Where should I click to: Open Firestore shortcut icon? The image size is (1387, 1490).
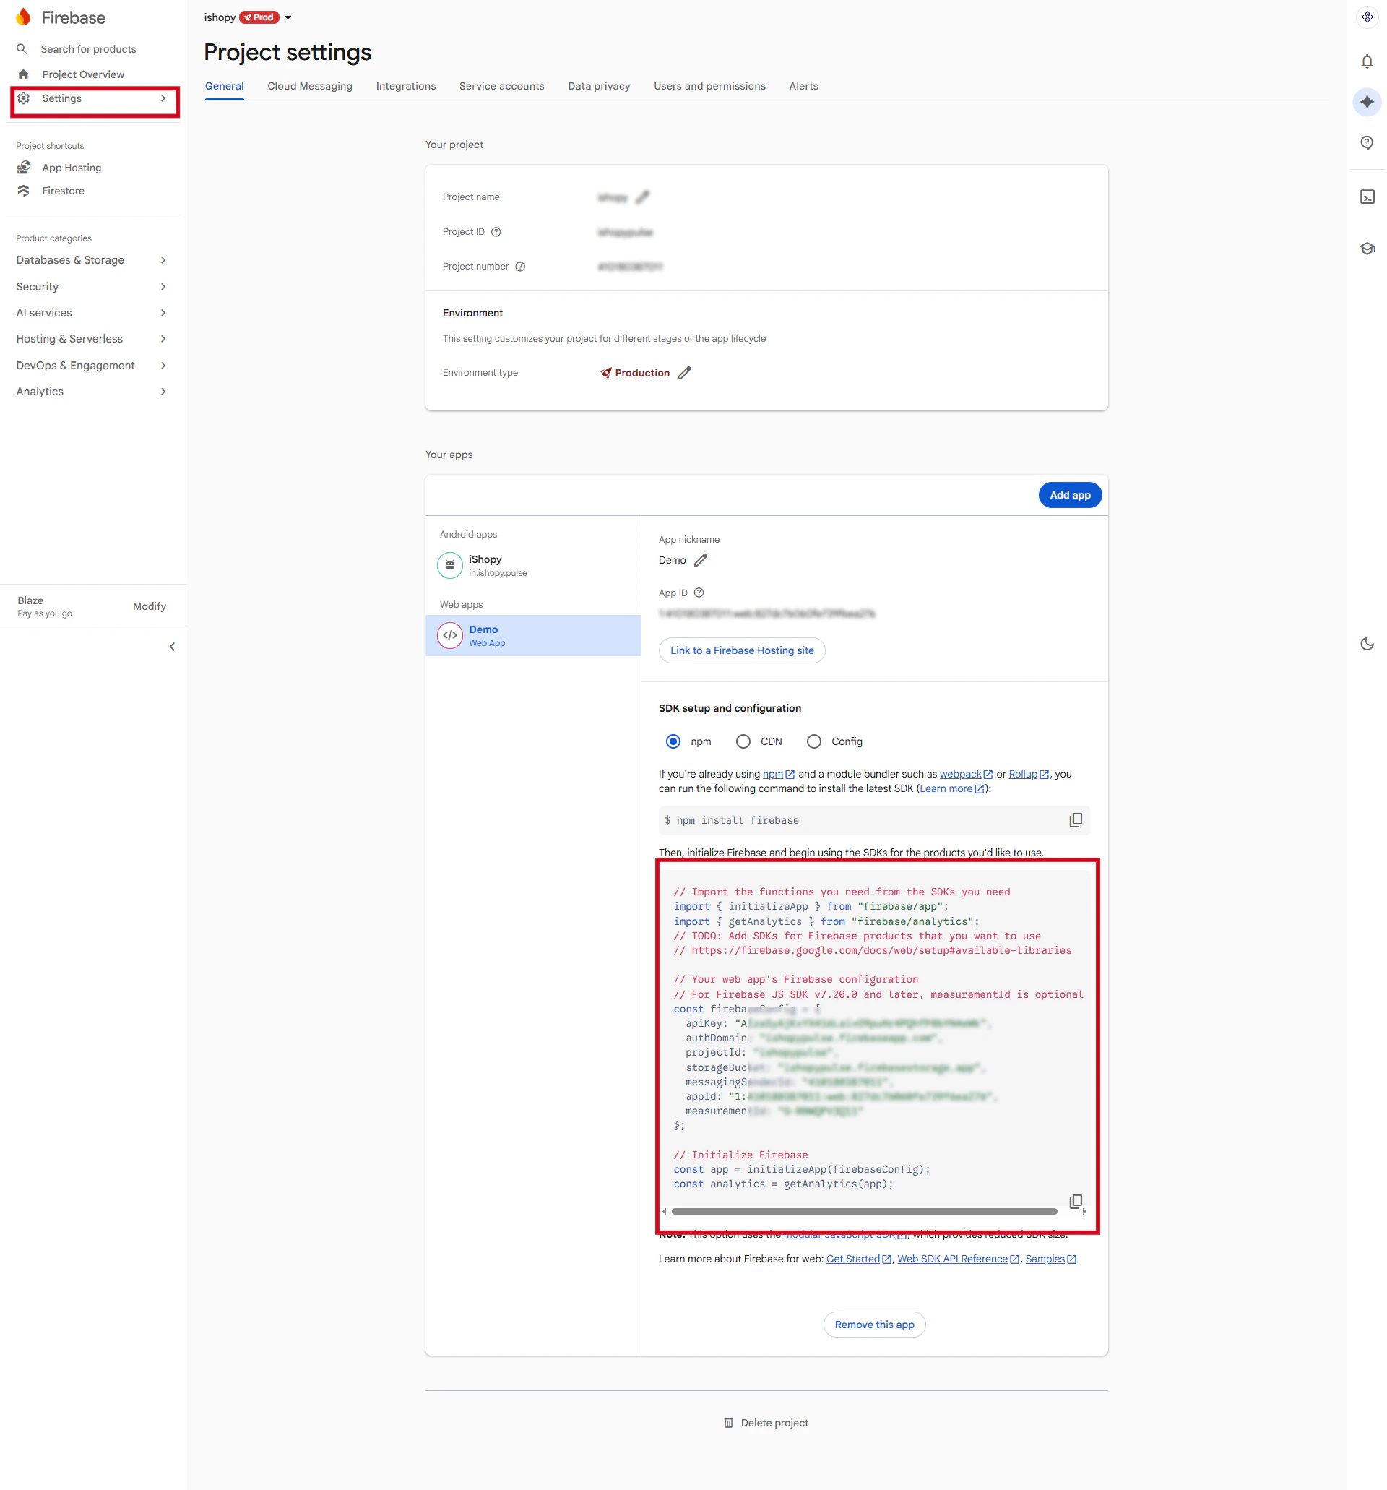pyautogui.click(x=23, y=190)
